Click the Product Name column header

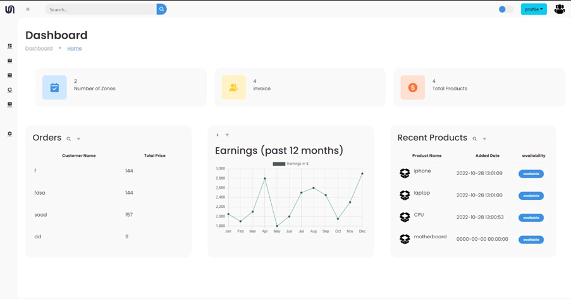pos(427,156)
